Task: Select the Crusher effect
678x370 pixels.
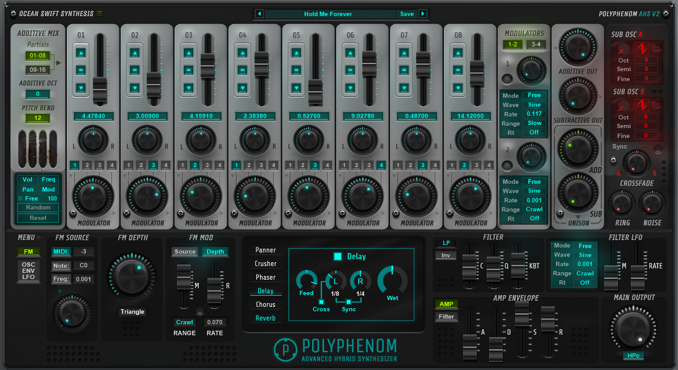Action: (266, 264)
